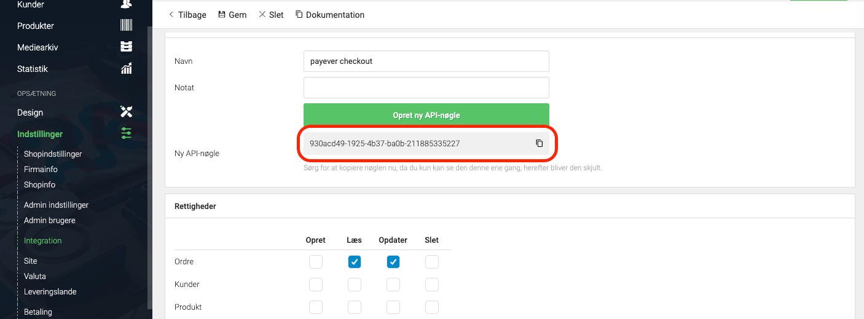Click the Produkter barcode icon

[x=126, y=26]
